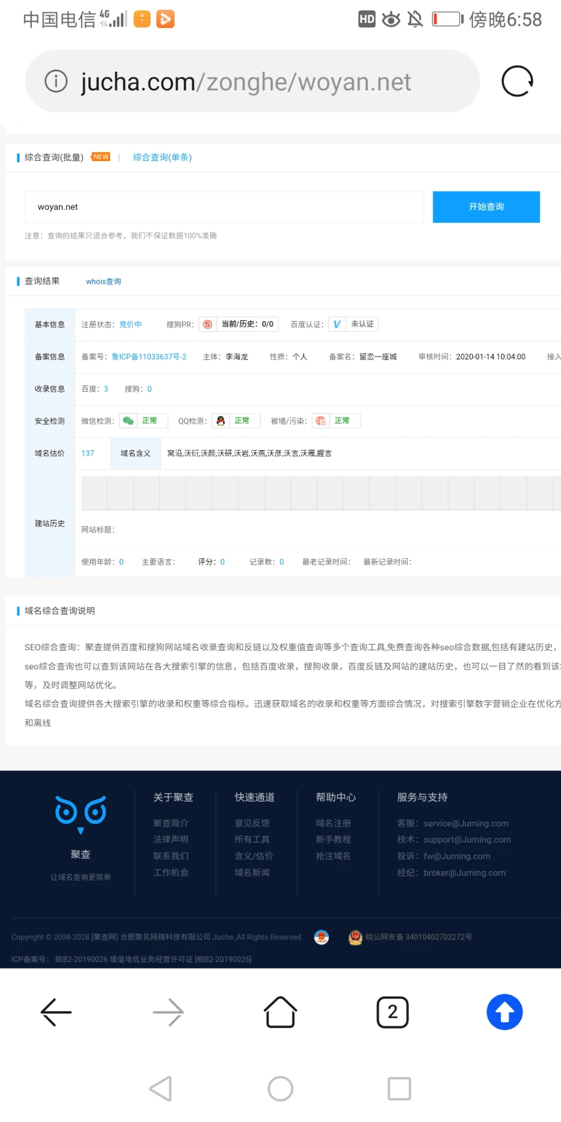This screenshot has height=1122, width=561.
Task: Click support@Juming.com email
Action: [467, 839]
